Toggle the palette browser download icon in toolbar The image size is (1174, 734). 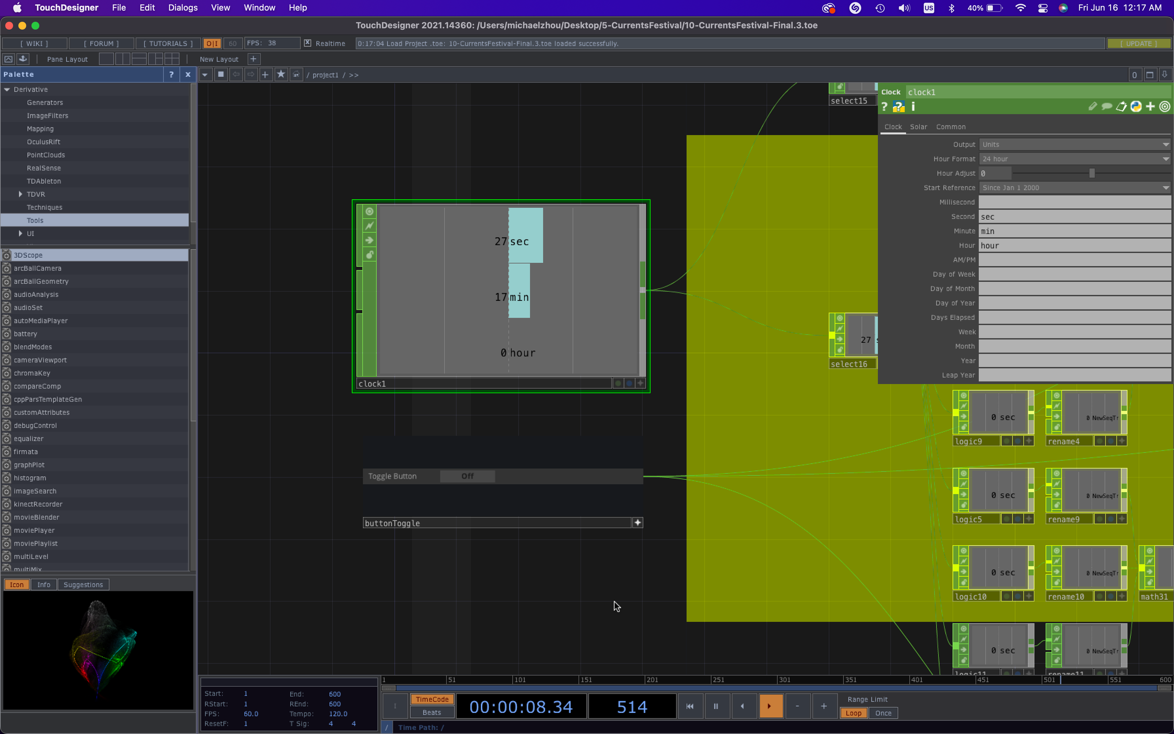pos(23,59)
